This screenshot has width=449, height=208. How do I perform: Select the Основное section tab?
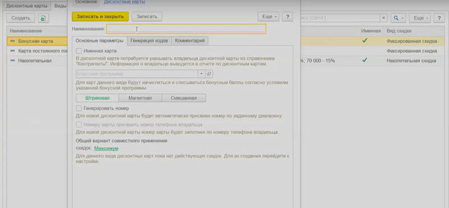pos(86,2)
